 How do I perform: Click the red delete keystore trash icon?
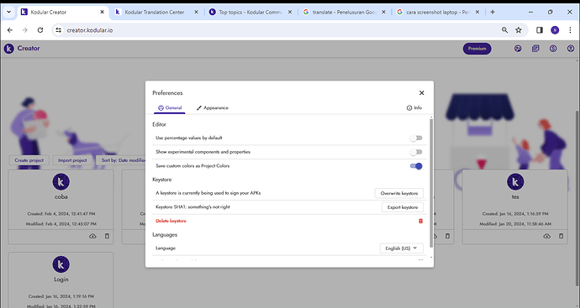[x=420, y=222]
